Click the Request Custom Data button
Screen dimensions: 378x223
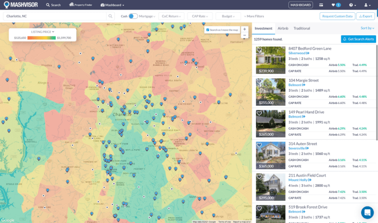[x=337, y=16]
